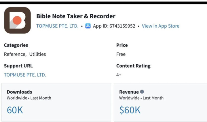Open TOPMUSE publisher link next to app icon
This screenshot has height=122, width=207.
(x=57, y=26)
